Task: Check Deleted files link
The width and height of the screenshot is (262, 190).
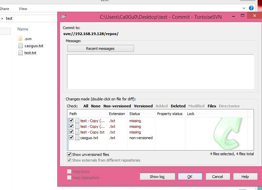Action: tap(178, 106)
